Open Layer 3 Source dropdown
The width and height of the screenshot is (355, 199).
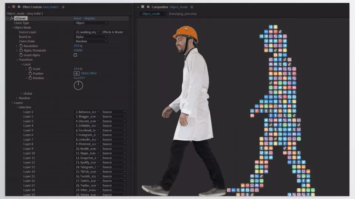[x=114, y=121]
